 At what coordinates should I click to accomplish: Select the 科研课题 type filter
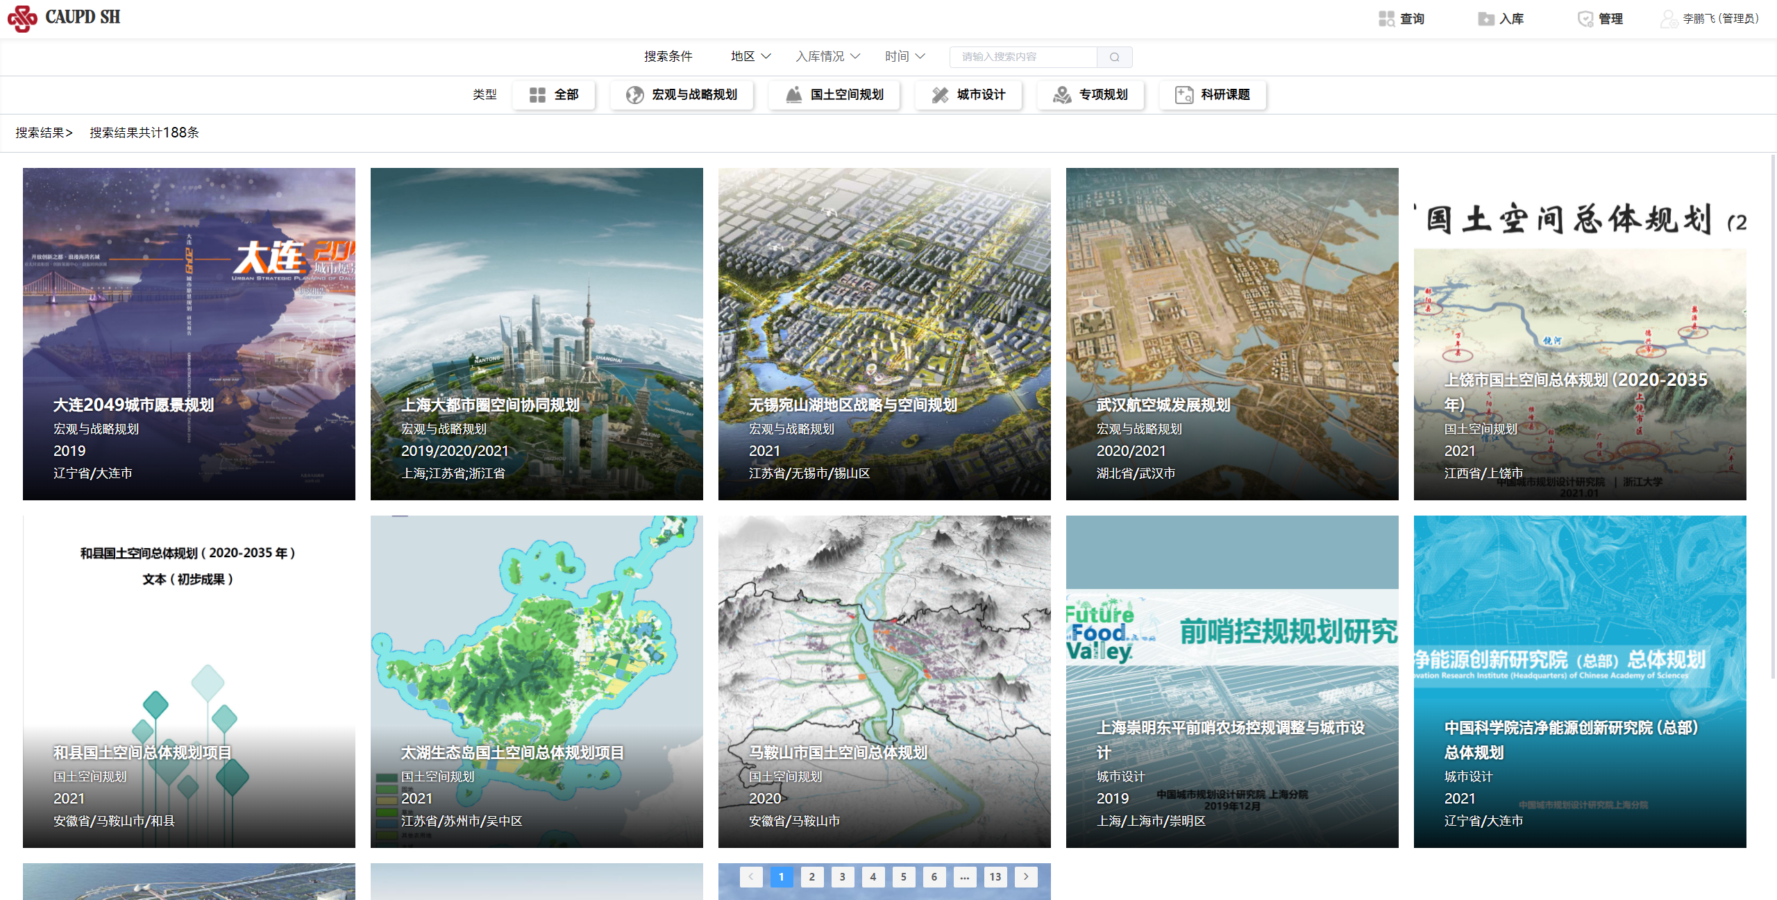click(1213, 95)
